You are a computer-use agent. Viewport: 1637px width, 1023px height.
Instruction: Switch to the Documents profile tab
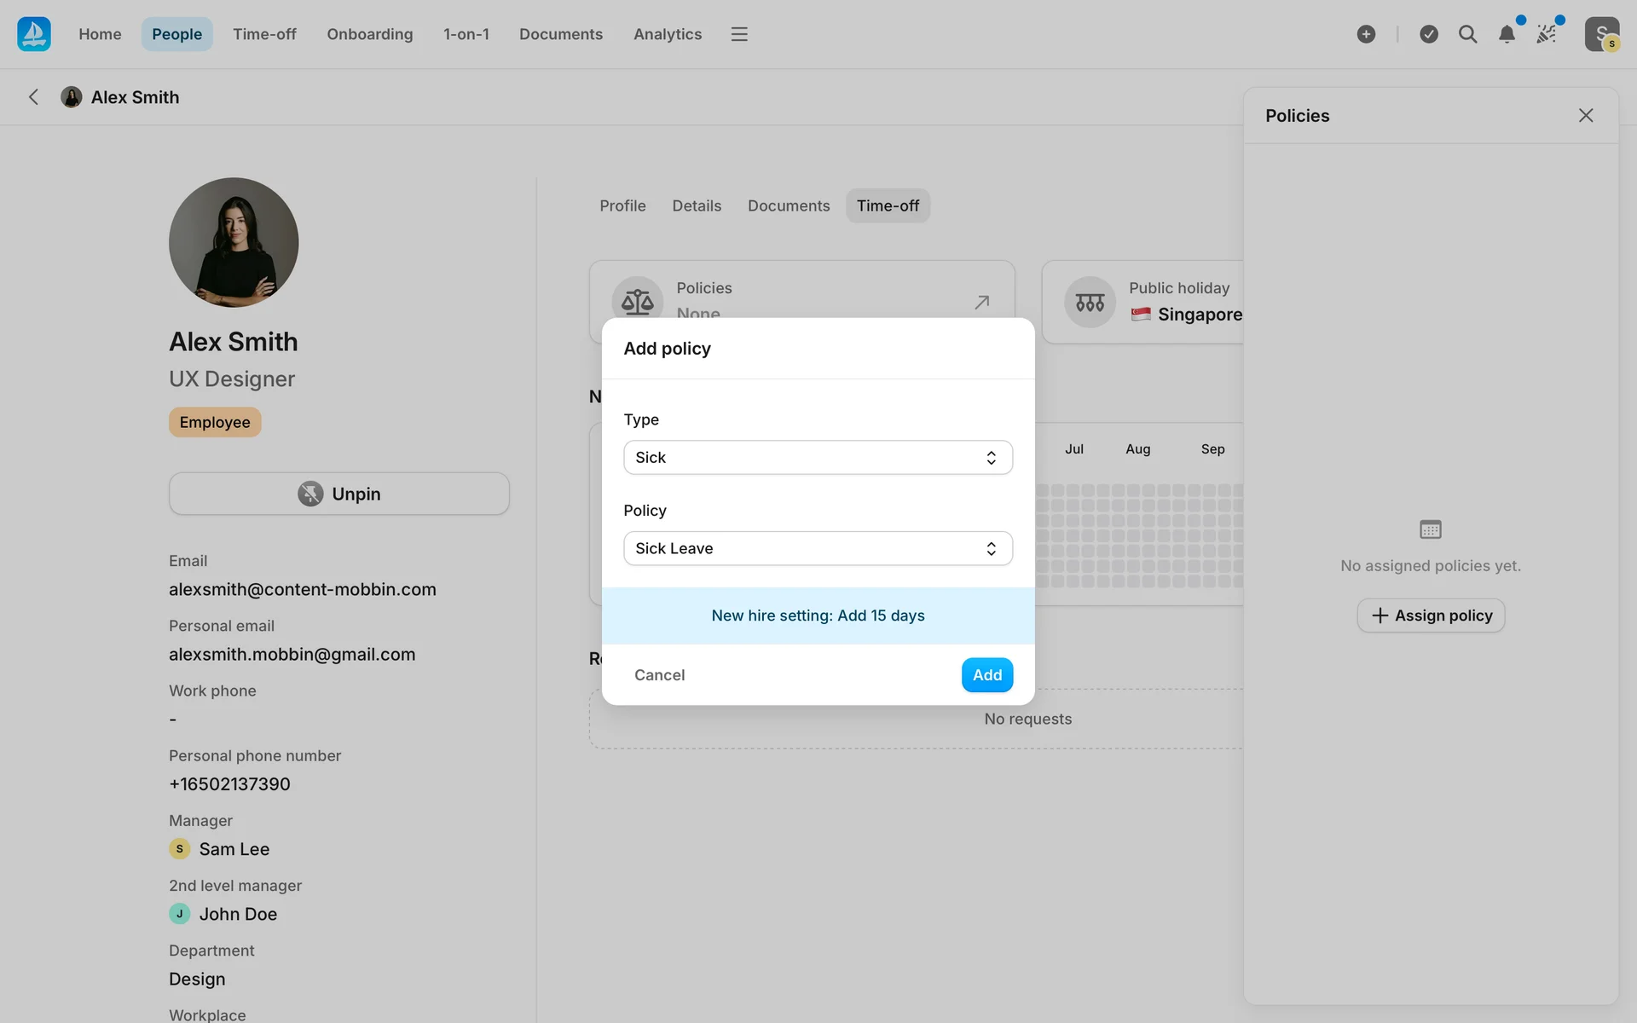click(x=788, y=205)
